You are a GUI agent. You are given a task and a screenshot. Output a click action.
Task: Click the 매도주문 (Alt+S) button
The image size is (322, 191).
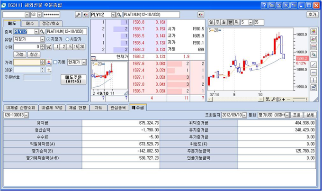[x=73, y=79]
